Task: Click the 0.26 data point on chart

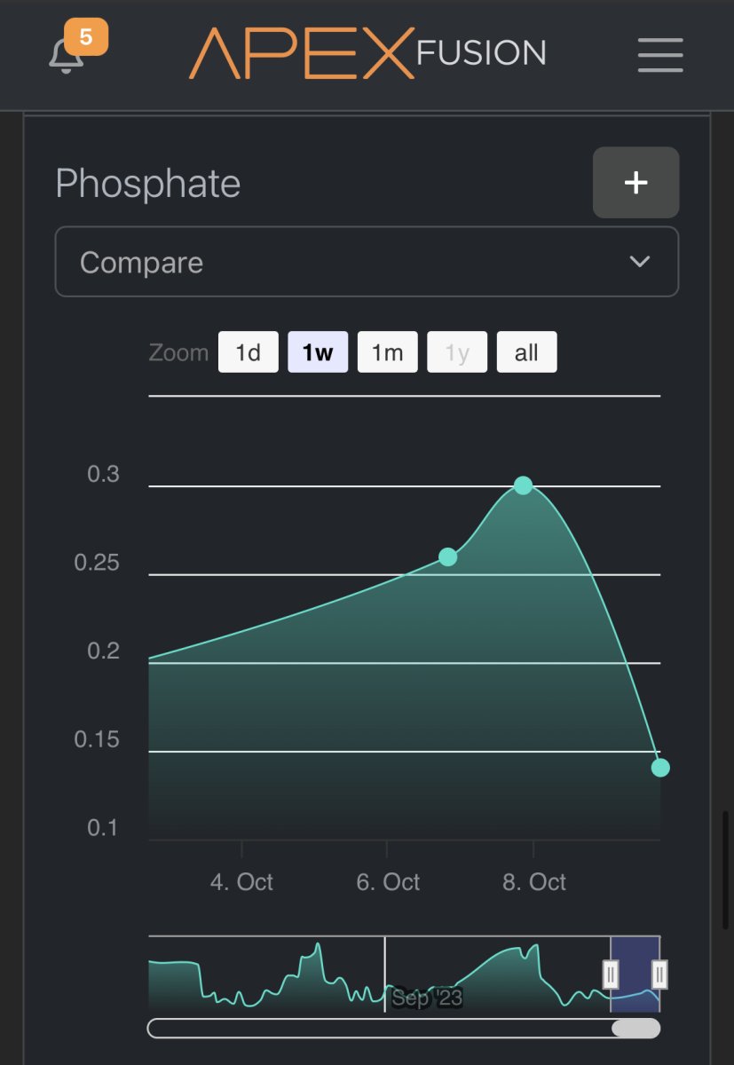Action: tap(448, 557)
